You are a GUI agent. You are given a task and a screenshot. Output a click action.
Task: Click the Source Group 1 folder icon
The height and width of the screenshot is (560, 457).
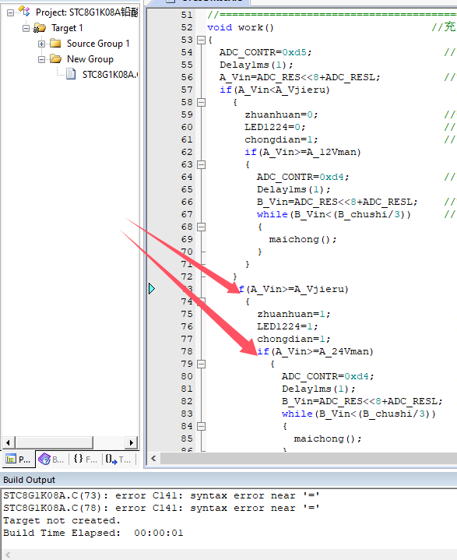pos(55,44)
